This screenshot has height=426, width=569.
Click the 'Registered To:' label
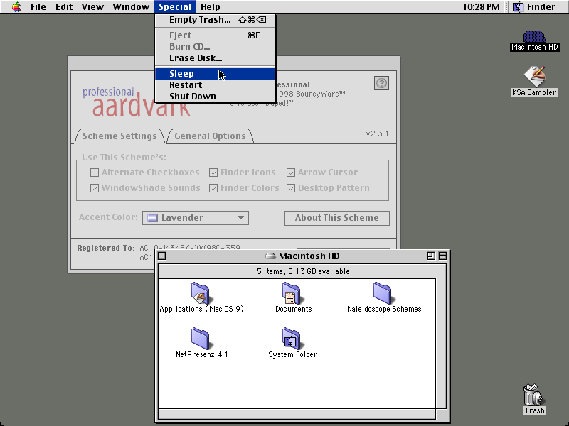(106, 248)
